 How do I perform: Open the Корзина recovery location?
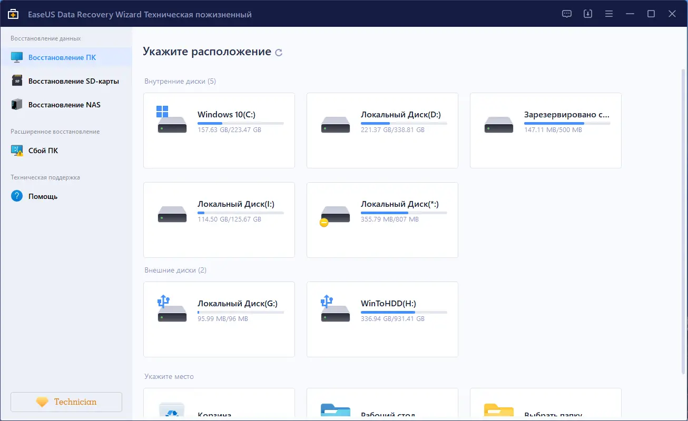pyautogui.click(x=219, y=408)
